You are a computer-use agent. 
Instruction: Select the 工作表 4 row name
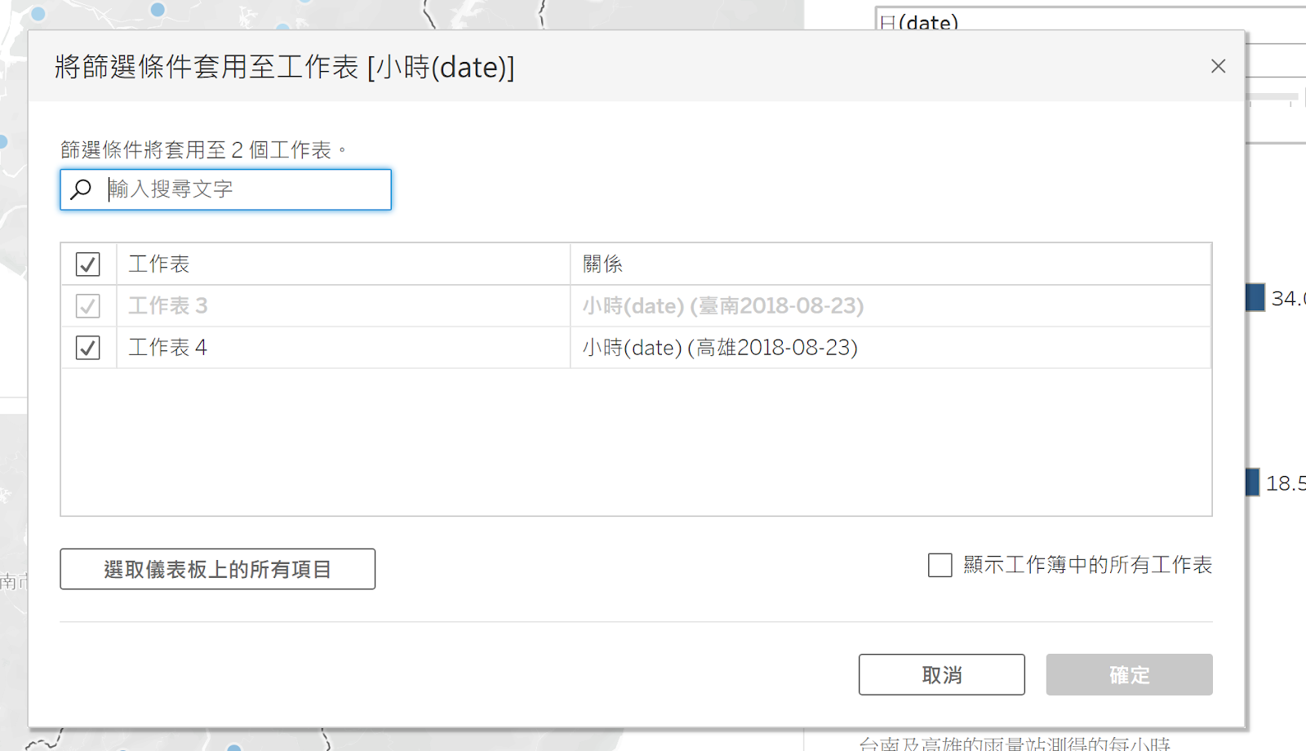(x=168, y=348)
